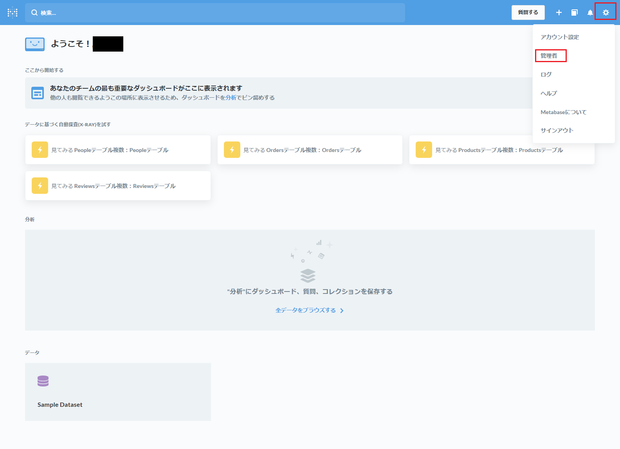The height and width of the screenshot is (449, 620).
Task: Open the Reviewsテーブル x-ray card
Action: pyautogui.click(x=118, y=186)
